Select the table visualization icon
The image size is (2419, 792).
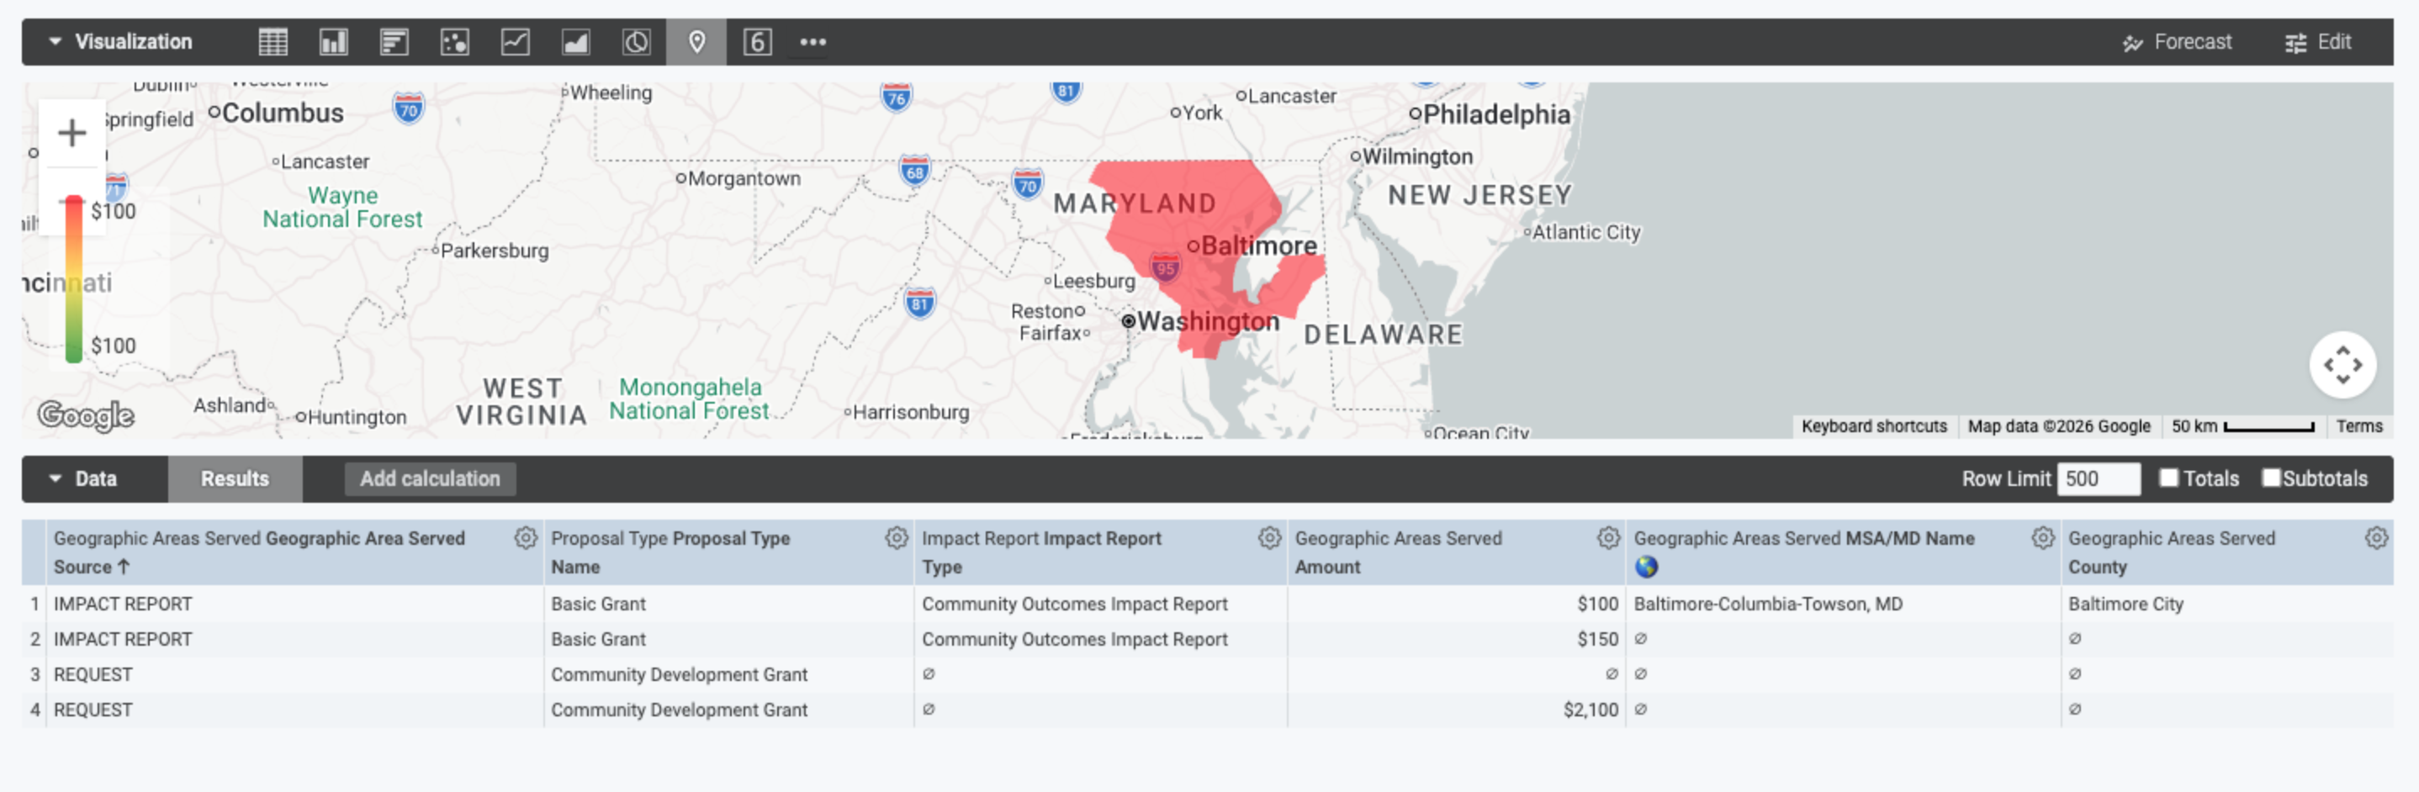[x=273, y=42]
